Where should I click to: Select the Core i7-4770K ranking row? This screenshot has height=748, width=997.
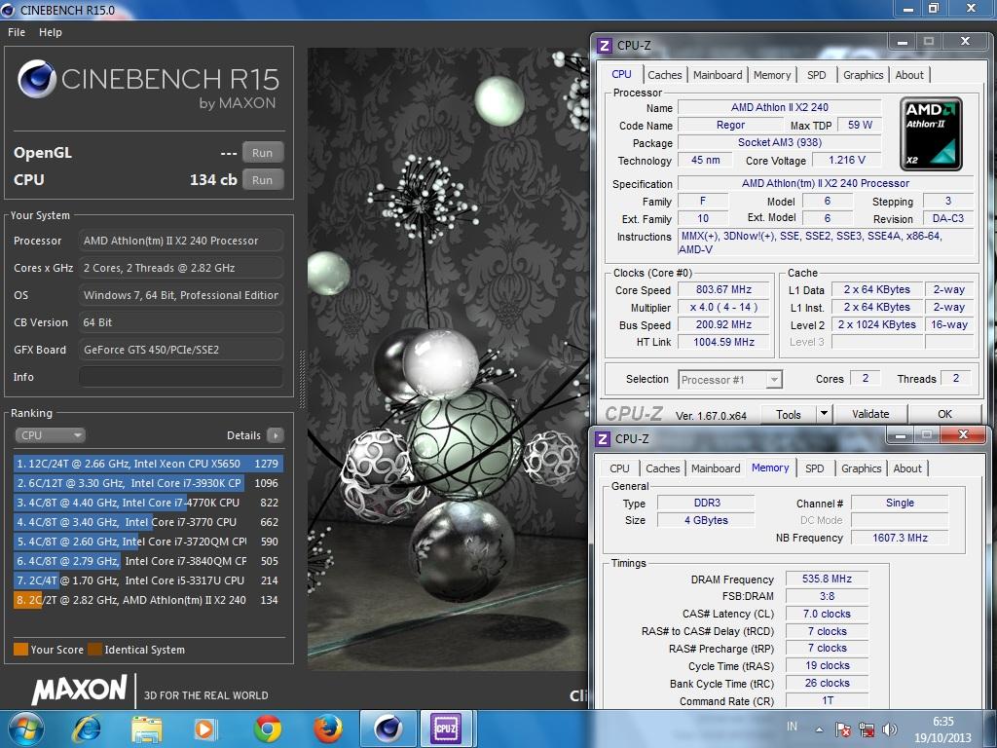148,503
